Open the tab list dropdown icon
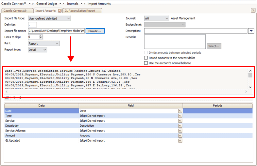The image size is (257, 166). 253,10
